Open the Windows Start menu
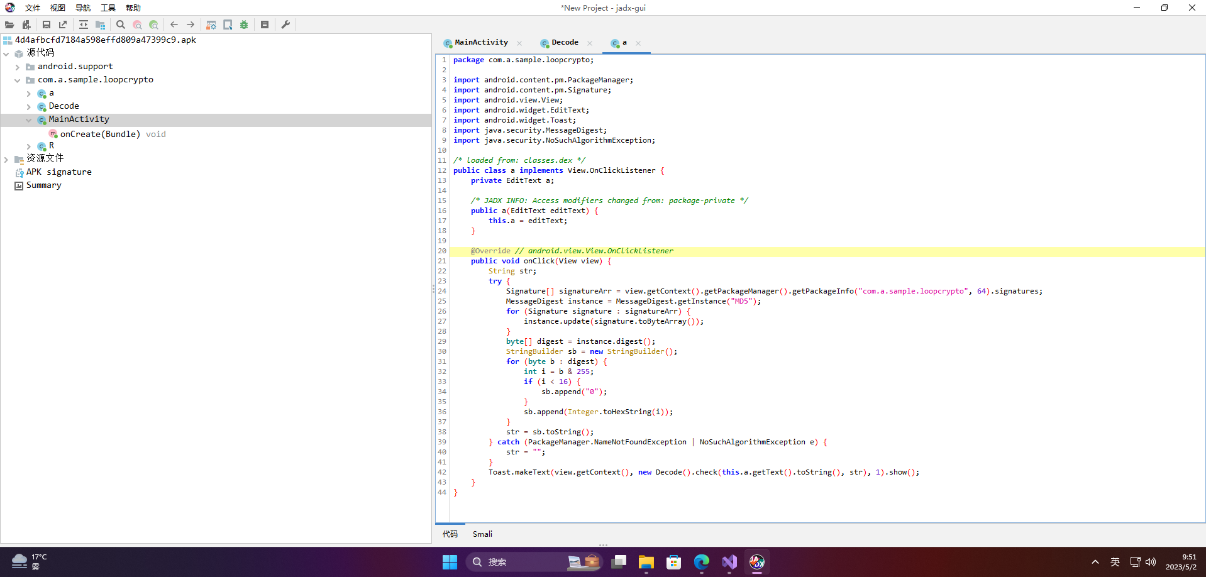This screenshot has height=577, width=1206. click(x=450, y=562)
